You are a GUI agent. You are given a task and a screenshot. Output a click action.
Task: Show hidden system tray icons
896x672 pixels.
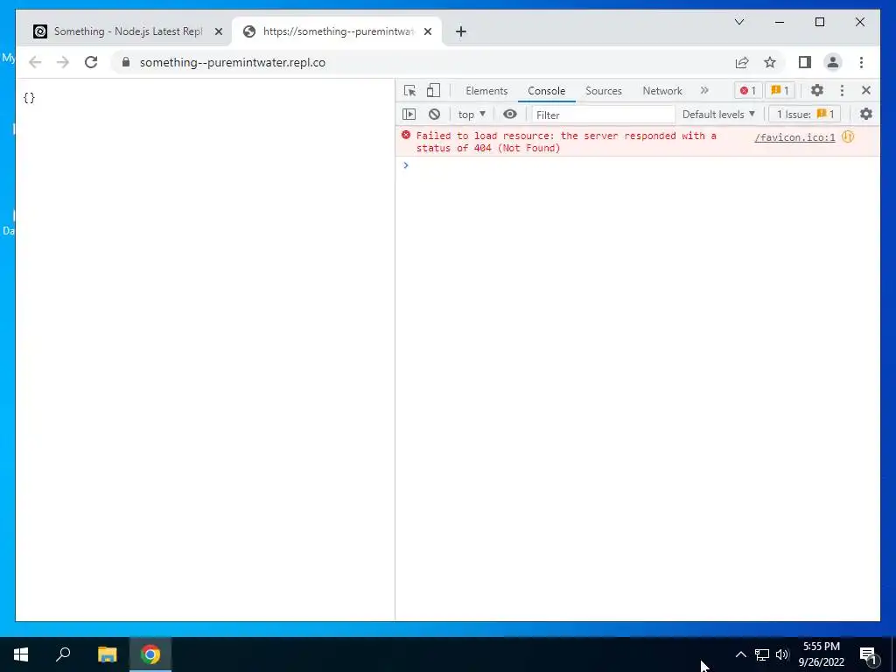740,654
